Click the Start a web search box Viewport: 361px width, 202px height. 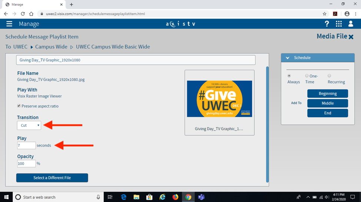(57, 197)
